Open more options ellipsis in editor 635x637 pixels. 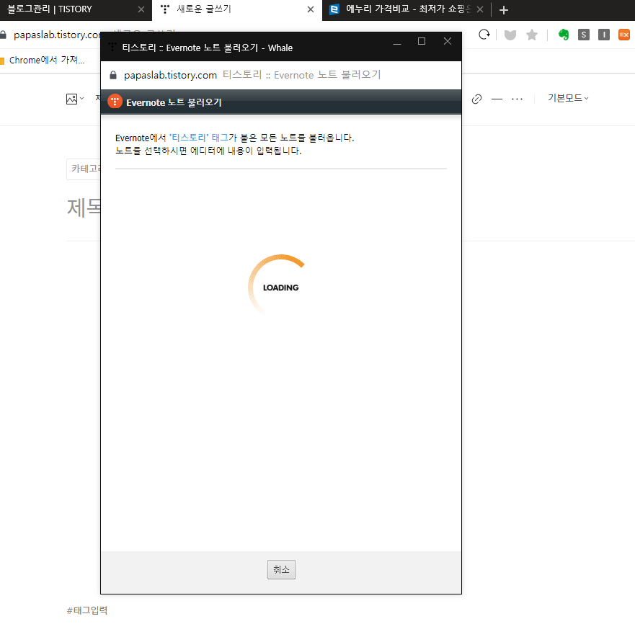pyautogui.click(x=517, y=99)
